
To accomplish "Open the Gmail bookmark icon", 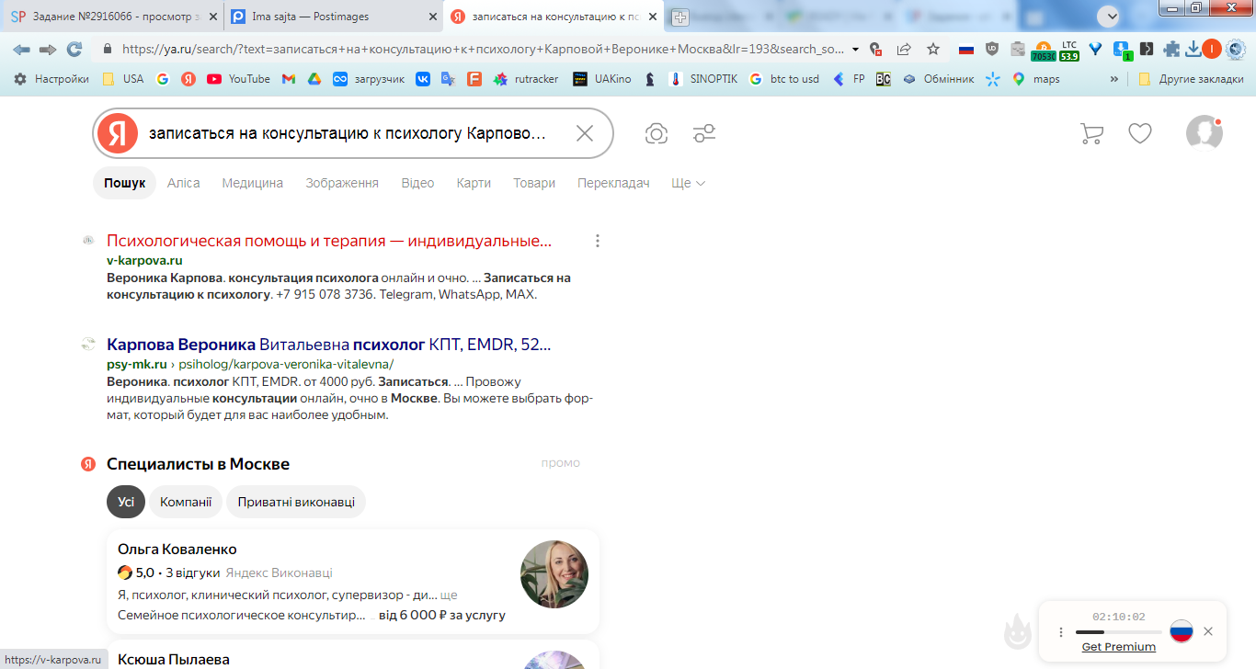I will [x=289, y=79].
